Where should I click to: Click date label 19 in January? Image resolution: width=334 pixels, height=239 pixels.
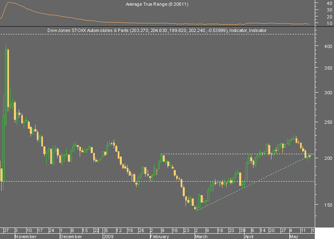point(130,231)
